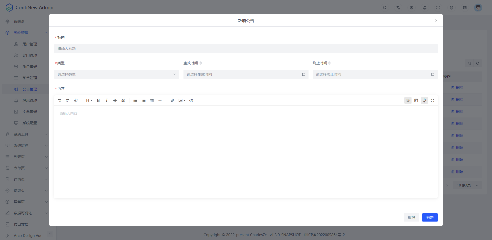Focus the 标题 title input field
Viewport: 492px width, 240px height.
click(245, 49)
